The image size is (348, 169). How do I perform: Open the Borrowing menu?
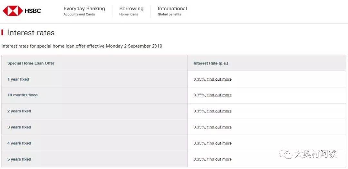point(131,9)
